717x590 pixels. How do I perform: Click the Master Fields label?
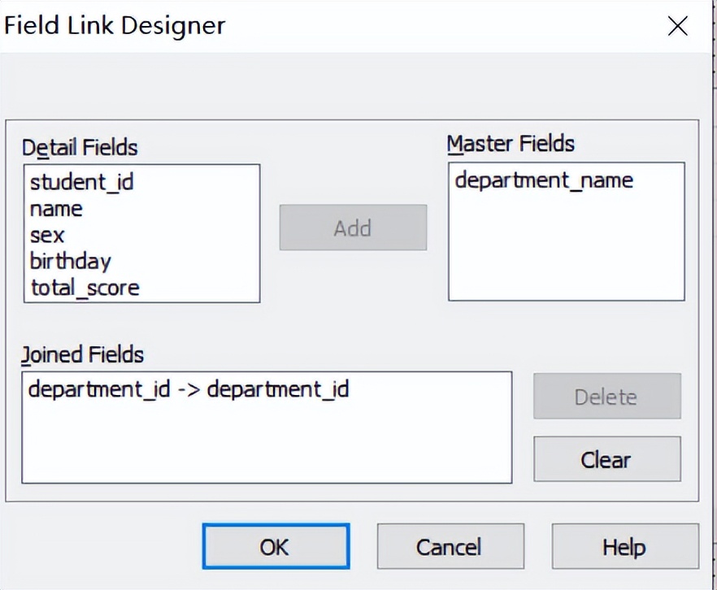(511, 144)
